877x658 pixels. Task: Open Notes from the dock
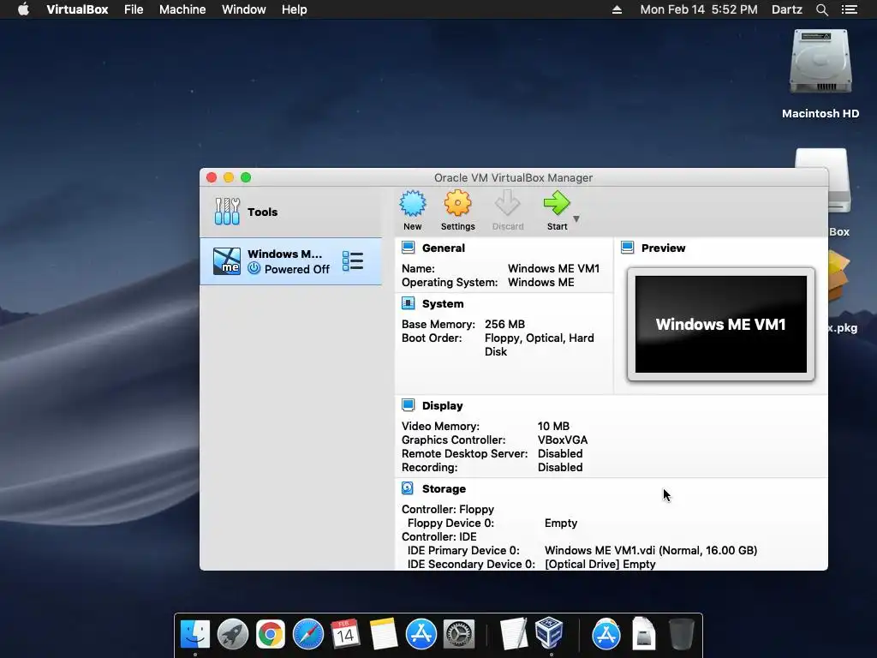383,634
